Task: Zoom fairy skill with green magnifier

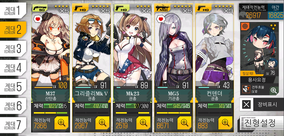Action: click(274, 90)
